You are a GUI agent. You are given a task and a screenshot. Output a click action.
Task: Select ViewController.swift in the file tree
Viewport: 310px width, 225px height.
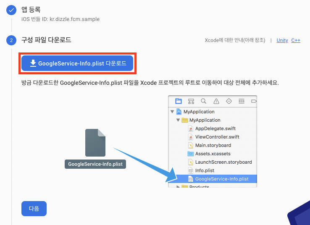click(x=213, y=137)
